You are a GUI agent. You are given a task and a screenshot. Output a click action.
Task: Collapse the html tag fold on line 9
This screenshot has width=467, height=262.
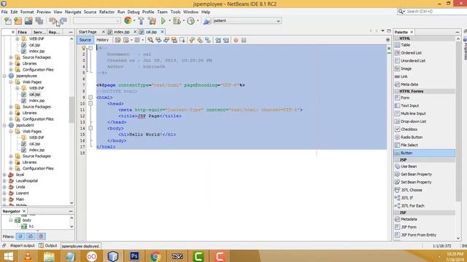point(90,97)
